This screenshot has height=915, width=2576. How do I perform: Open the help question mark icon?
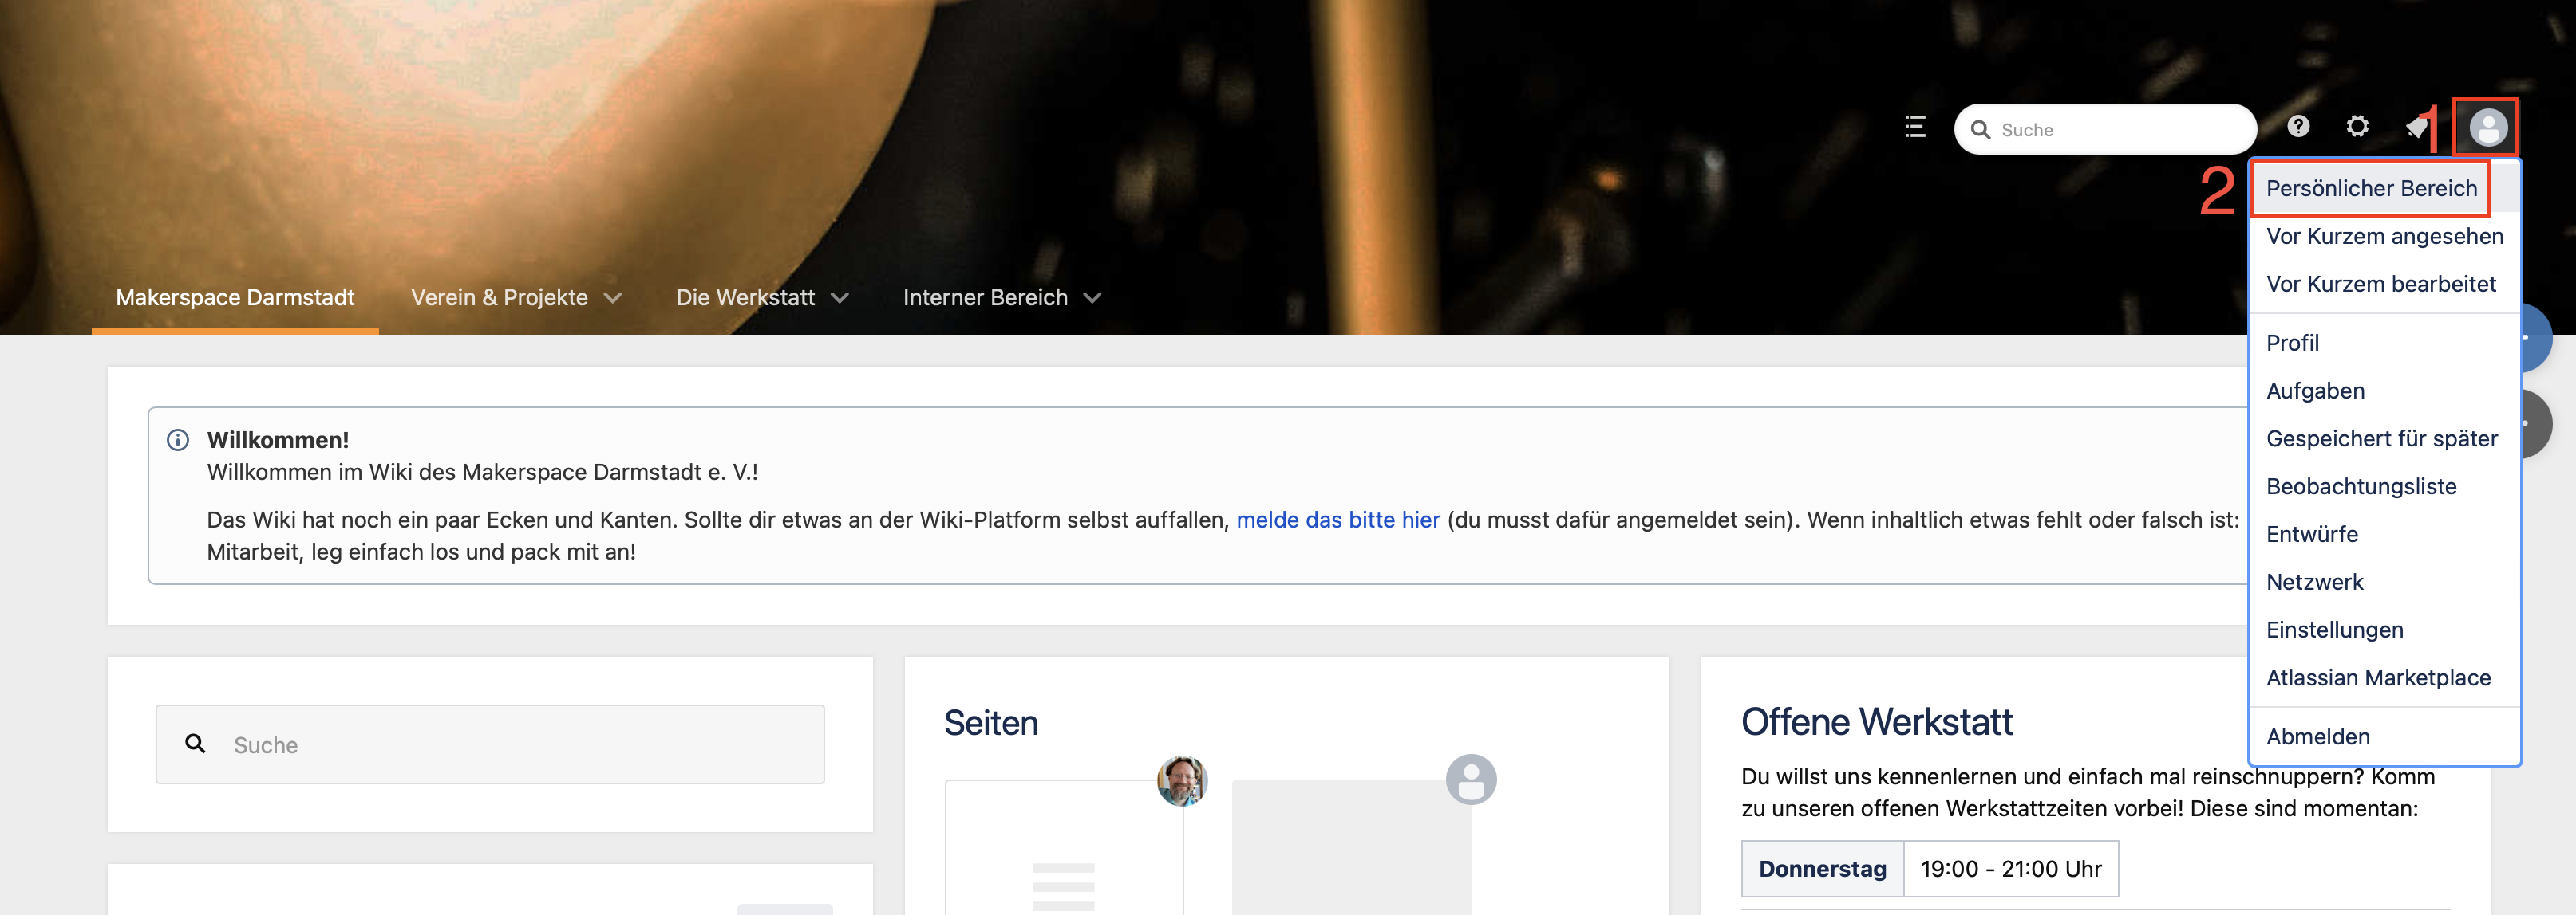coord(2298,127)
